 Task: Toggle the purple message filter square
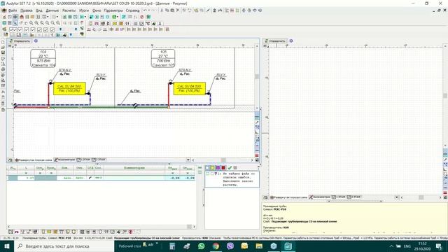pos(218,168)
